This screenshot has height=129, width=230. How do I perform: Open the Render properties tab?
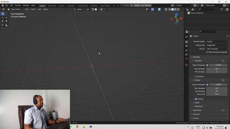(187, 42)
